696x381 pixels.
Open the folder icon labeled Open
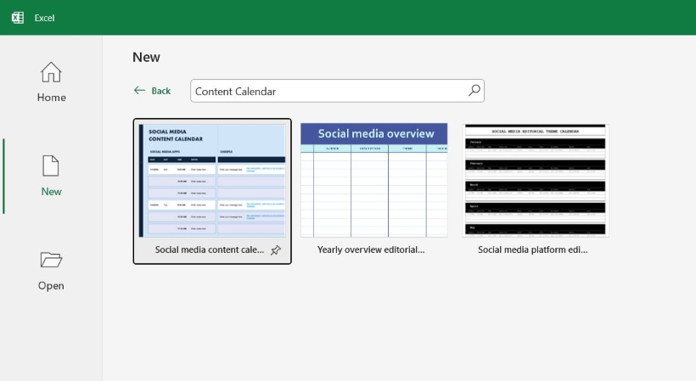[x=51, y=260]
